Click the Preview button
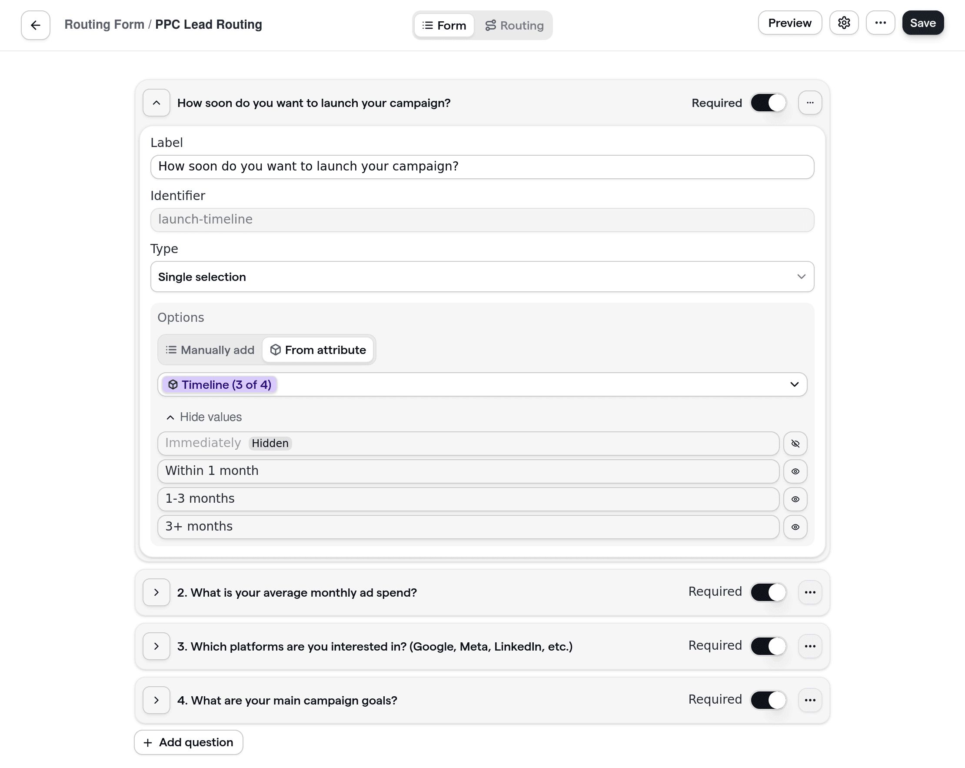This screenshot has width=965, height=768. (789, 23)
